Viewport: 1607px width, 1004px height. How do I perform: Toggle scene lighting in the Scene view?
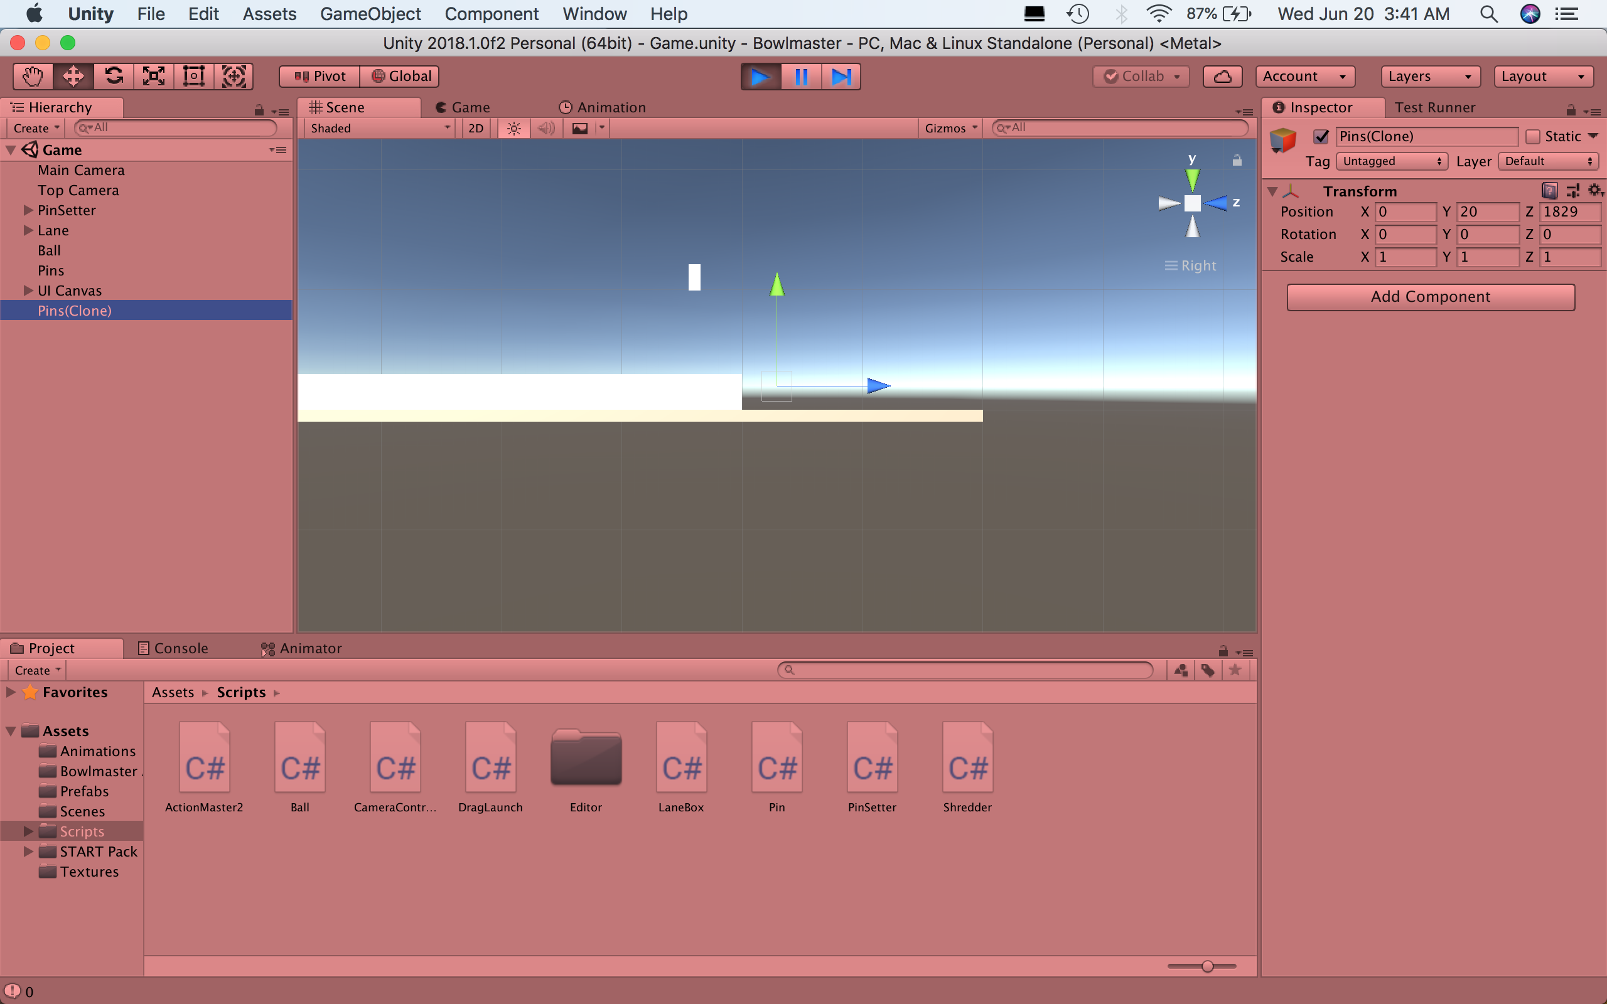point(513,127)
